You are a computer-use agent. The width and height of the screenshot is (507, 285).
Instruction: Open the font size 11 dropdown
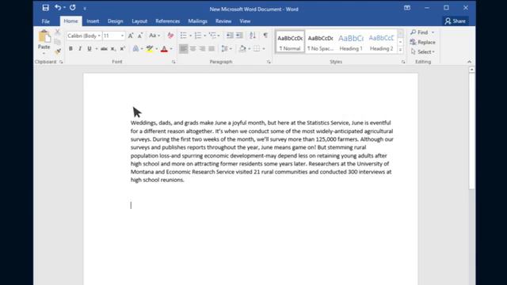click(122, 36)
